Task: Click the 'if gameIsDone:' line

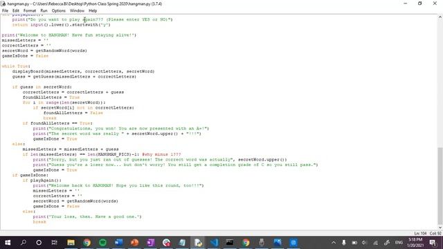Action: [30, 175]
